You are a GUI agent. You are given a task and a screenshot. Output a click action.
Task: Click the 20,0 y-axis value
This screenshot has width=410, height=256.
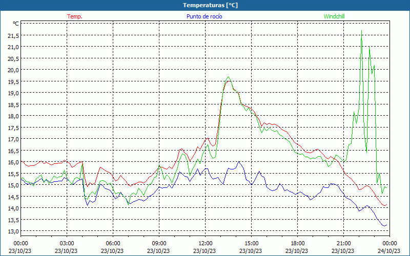13,70
